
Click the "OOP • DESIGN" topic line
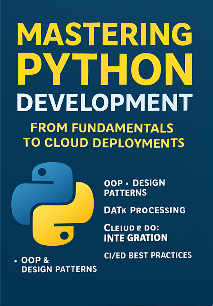(x=135, y=183)
